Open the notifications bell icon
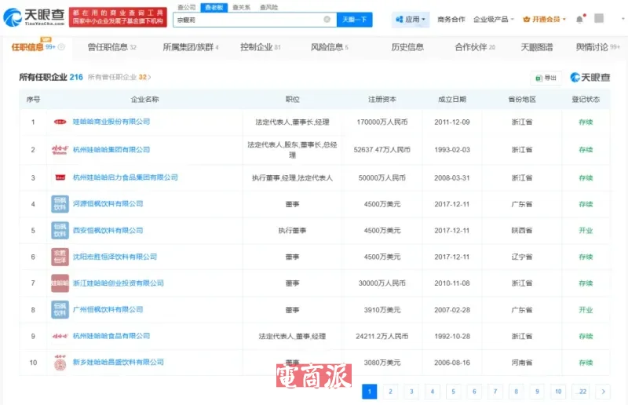This screenshot has height=405, width=628. tap(579, 19)
